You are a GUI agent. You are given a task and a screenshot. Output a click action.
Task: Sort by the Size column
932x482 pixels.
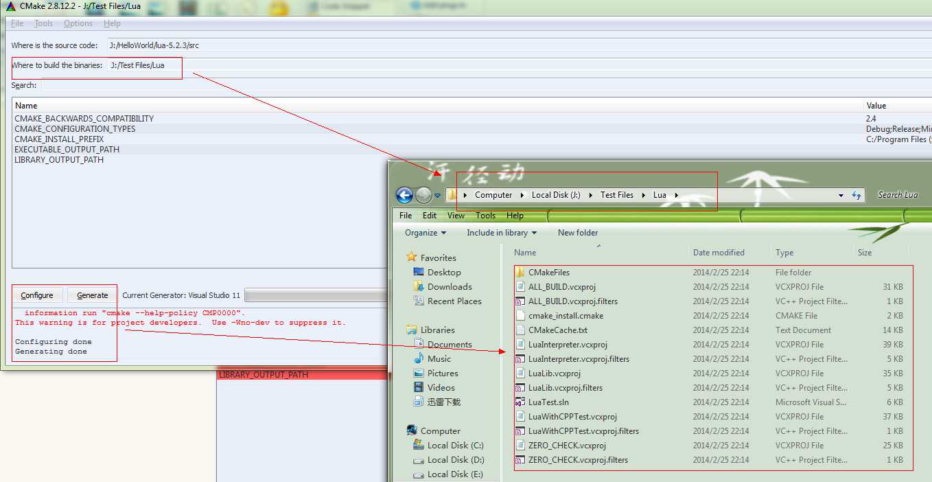click(865, 253)
